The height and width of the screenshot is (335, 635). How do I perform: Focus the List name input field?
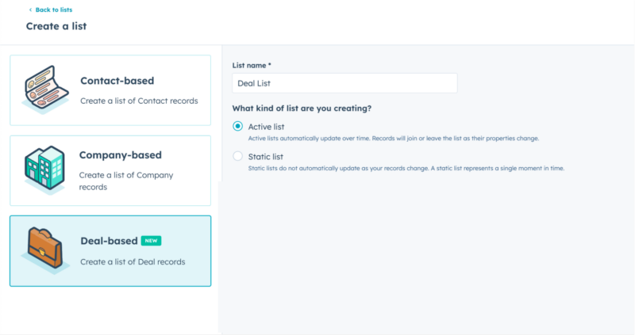344,83
